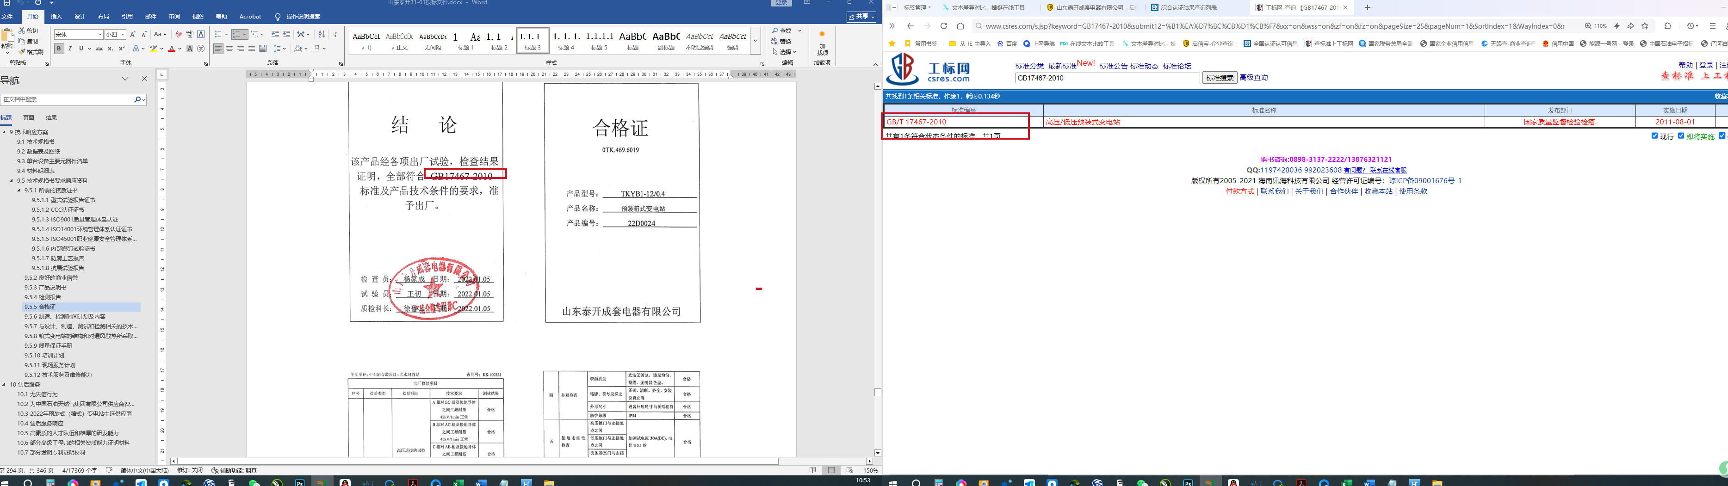Insert enclosed character (circled 字)

(x=201, y=49)
